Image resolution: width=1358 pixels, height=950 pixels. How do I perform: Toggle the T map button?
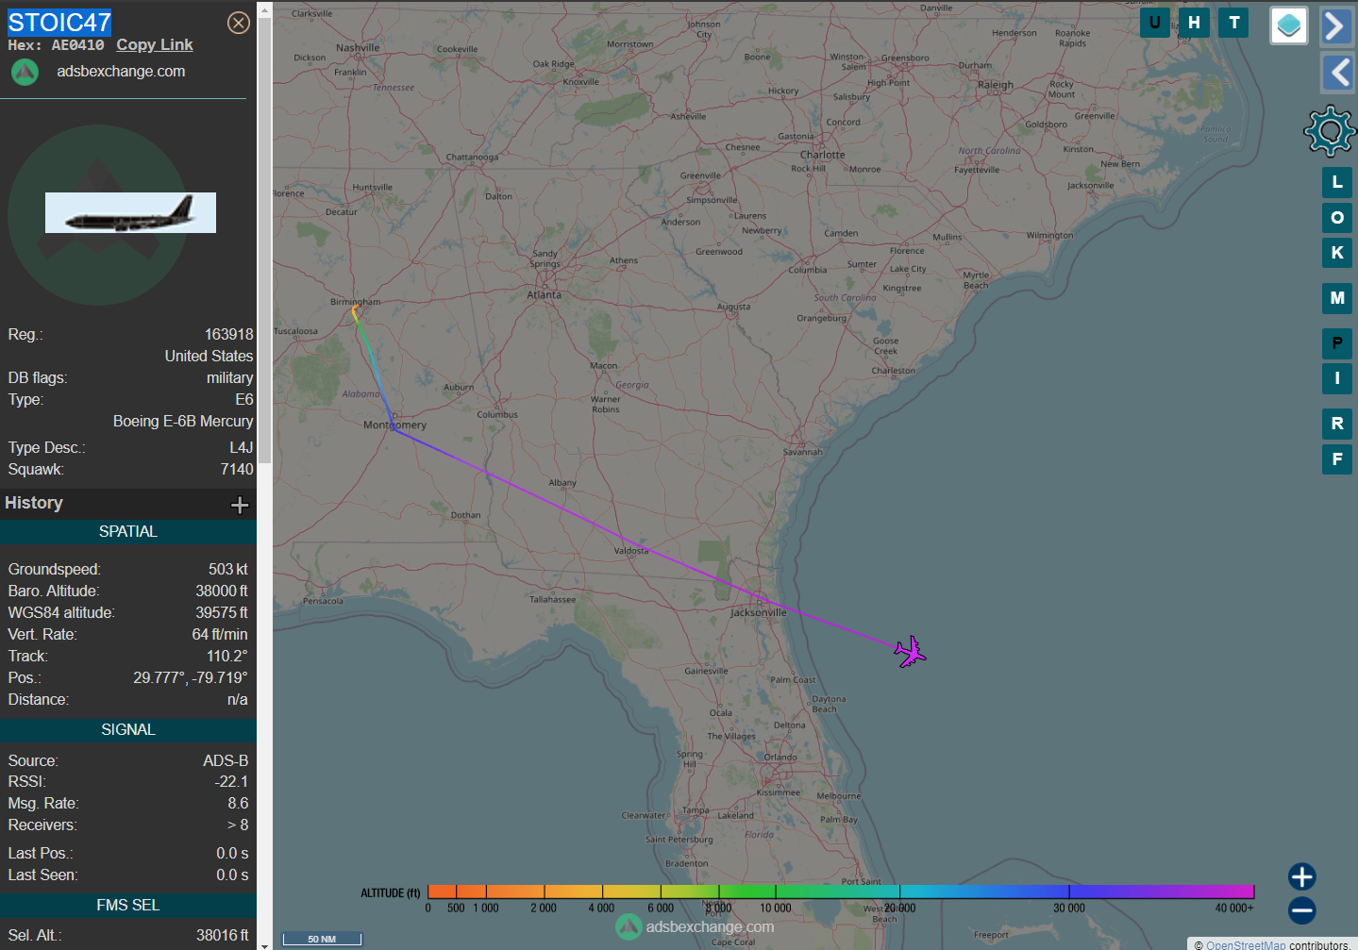click(1233, 23)
